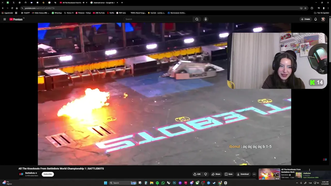
Task: Click the BattleBots channel name
Action: tap(30, 173)
